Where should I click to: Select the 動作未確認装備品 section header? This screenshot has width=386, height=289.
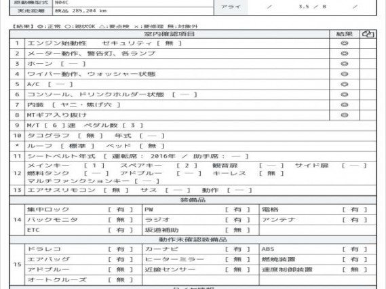click(193, 239)
